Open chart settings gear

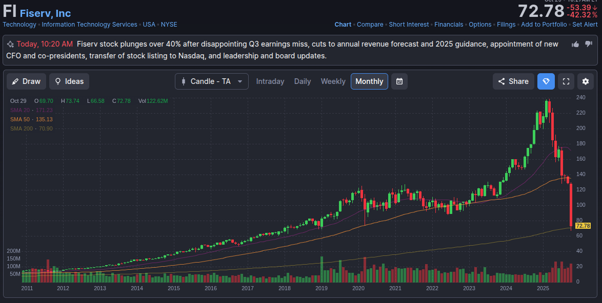coord(586,81)
